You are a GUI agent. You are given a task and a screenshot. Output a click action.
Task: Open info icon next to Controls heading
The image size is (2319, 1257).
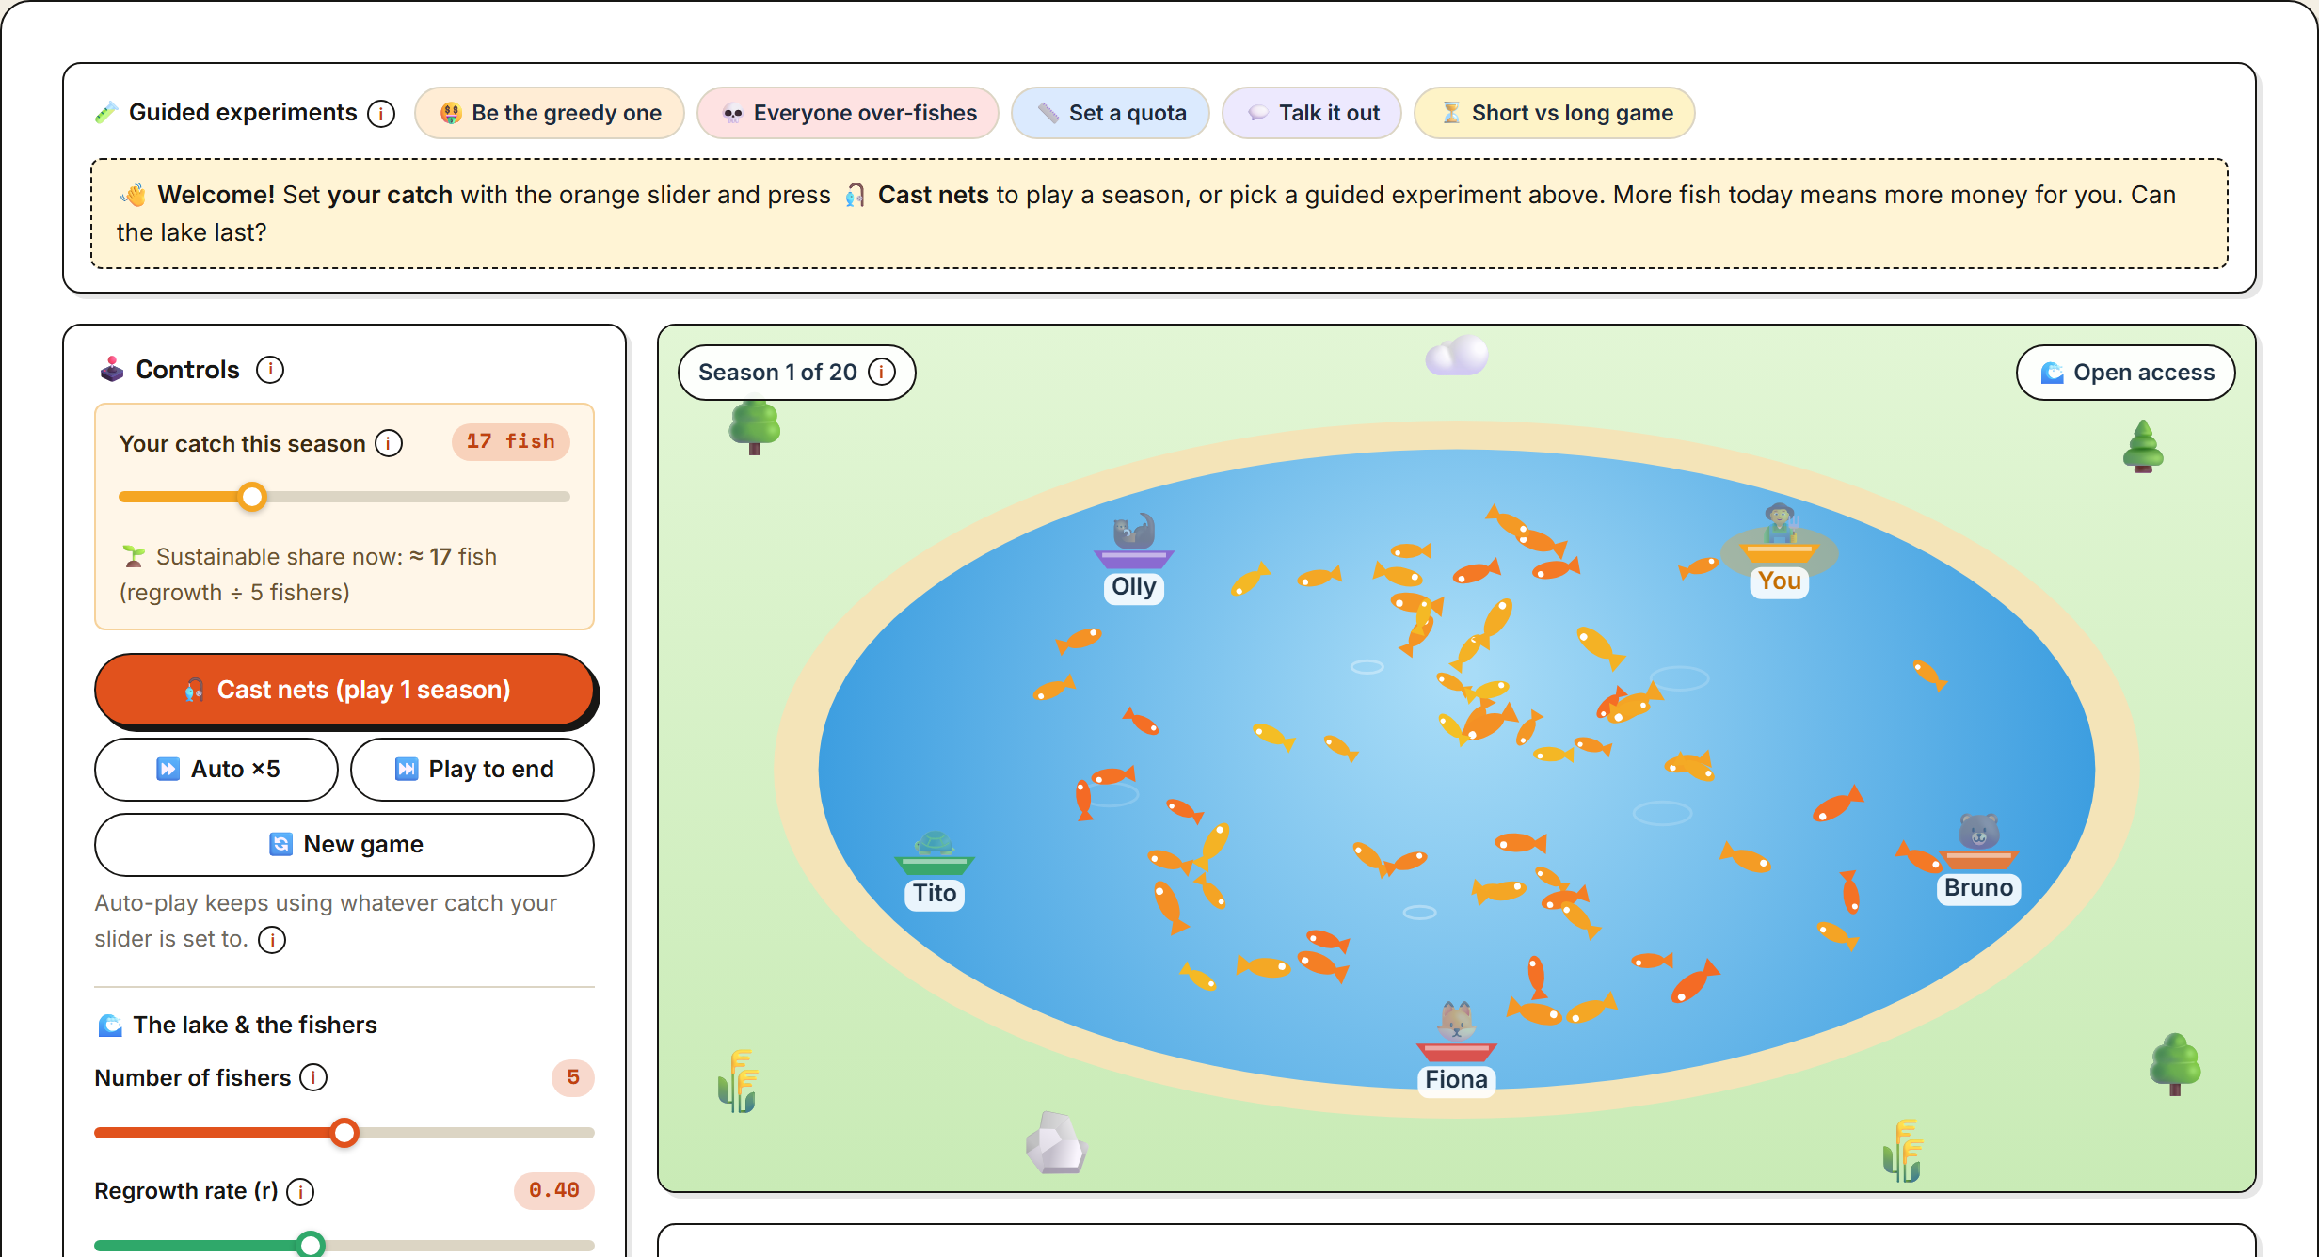pos(270,370)
